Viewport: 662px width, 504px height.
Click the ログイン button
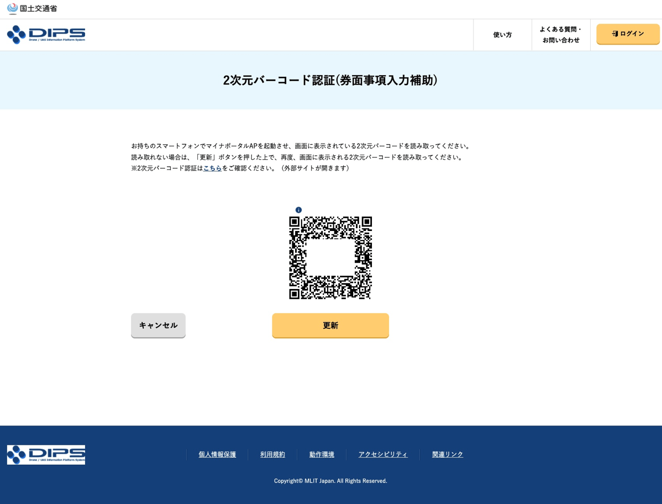[x=628, y=34]
